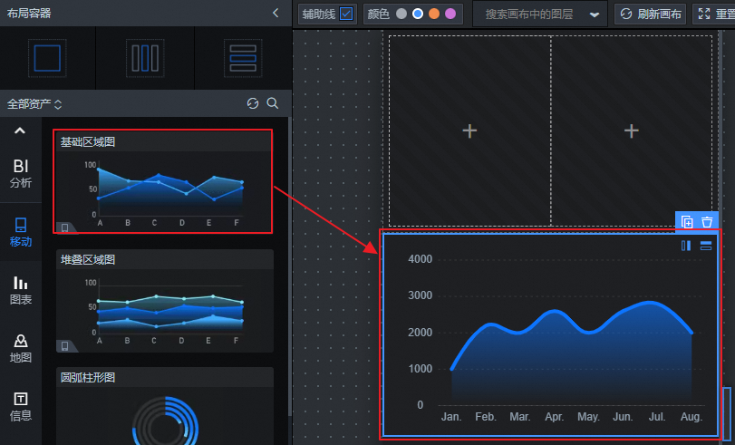
Task: Select the single-cell layout container icon
Action: point(47,58)
